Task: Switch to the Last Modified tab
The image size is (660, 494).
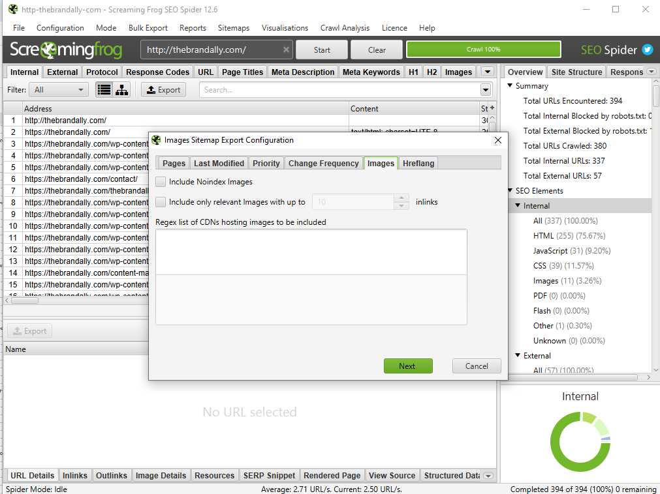Action: click(x=219, y=163)
